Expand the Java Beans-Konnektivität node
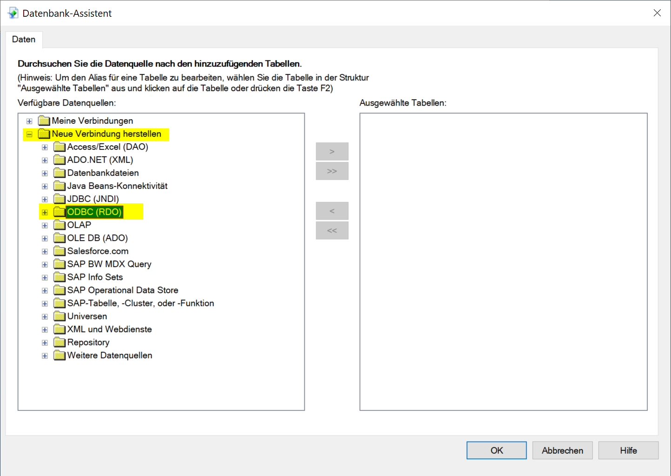This screenshot has height=476, width=671. [x=45, y=186]
